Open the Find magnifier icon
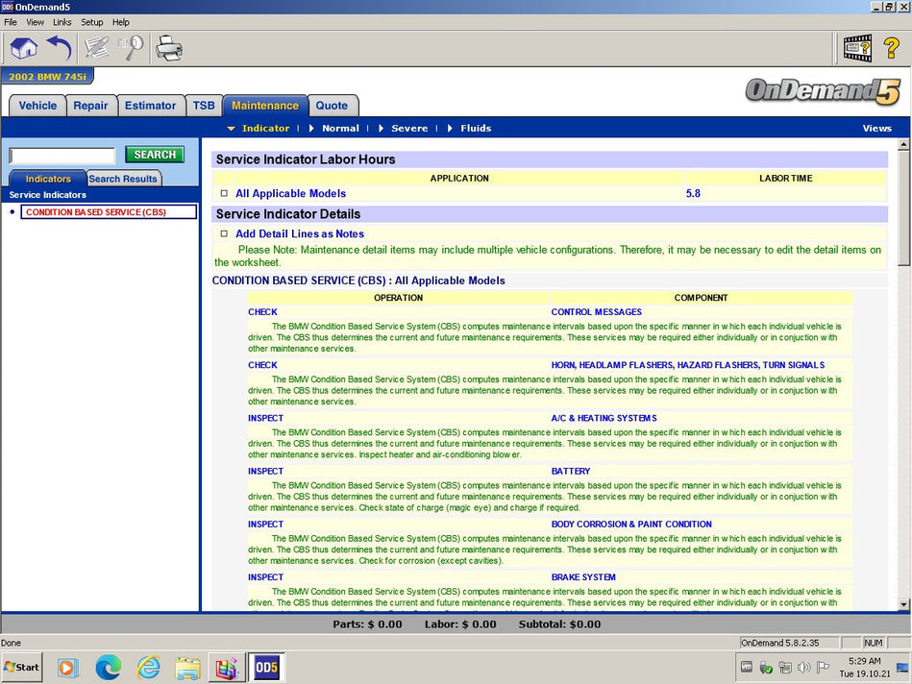 131,47
